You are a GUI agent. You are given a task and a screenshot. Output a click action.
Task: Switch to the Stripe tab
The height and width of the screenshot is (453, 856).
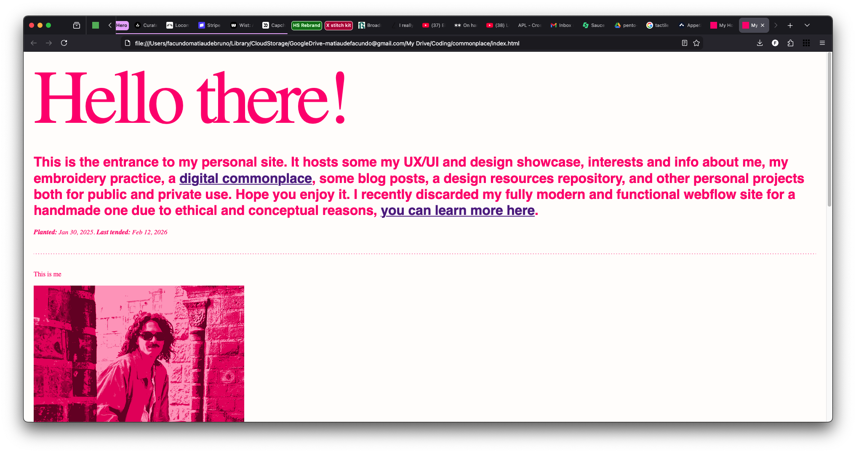210,25
